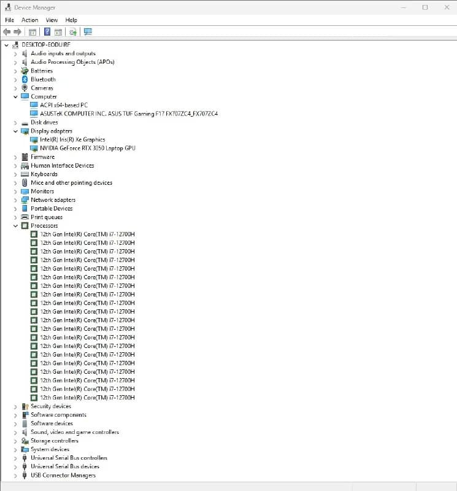Select the Bluetooth device category icon
The image size is (457, 491).
tap(25, 80)
